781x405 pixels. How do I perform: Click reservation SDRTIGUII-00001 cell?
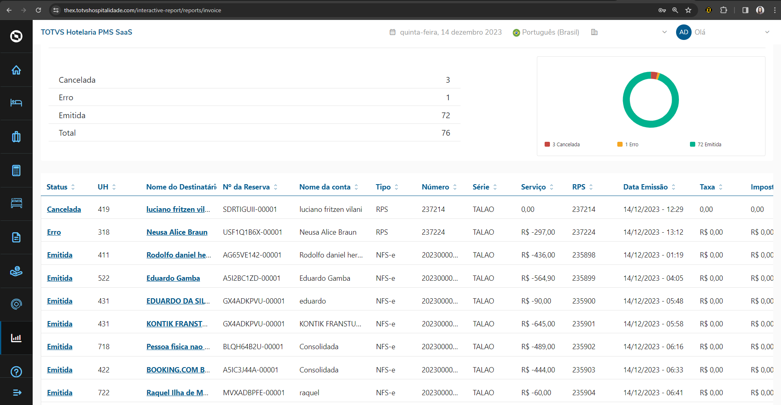250,209
